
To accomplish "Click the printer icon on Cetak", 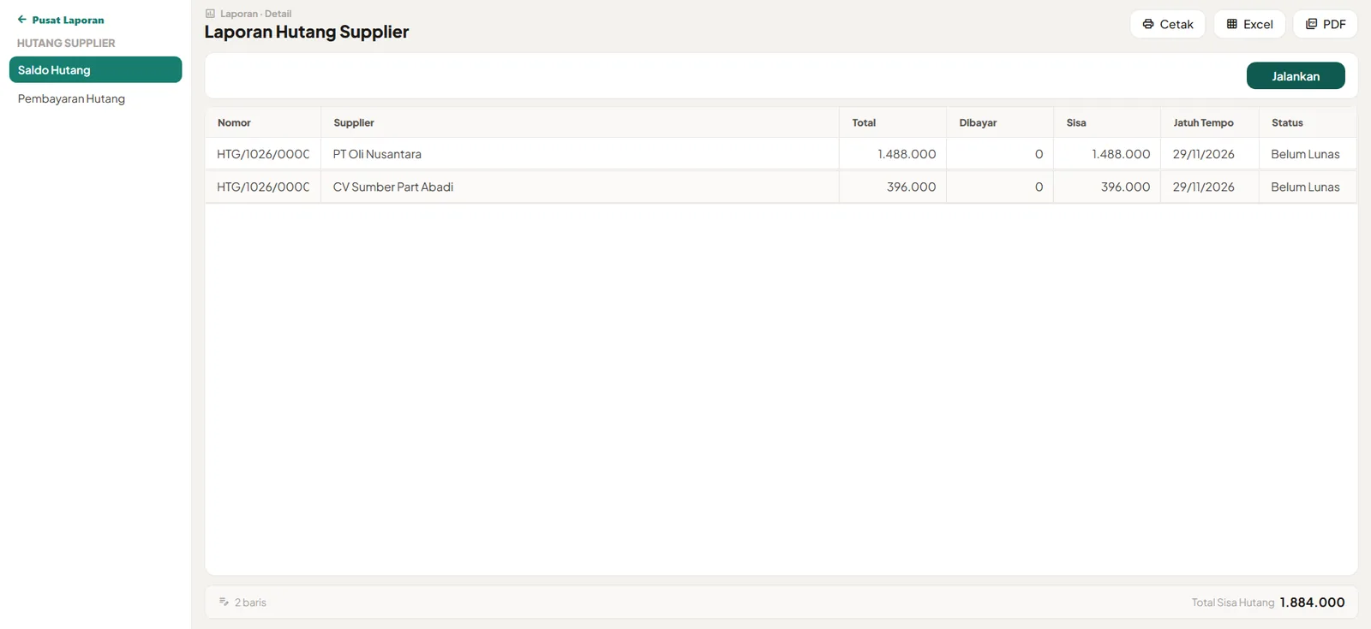I will (1148, 24).
